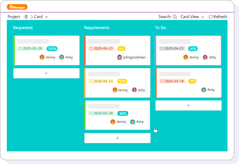This screenshot has width=239, height=164.
Task: Click Amy's avatar on the 0% card
Action: click(x=204, y=90)
